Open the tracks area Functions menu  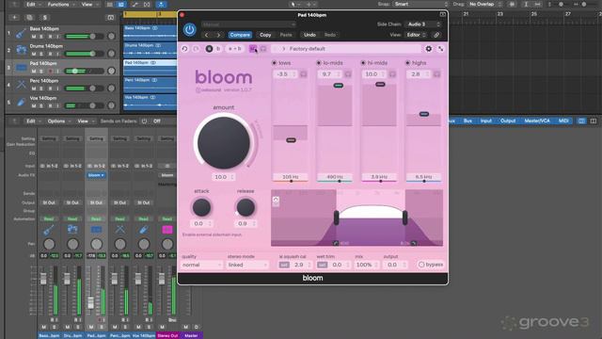(60, 5)
